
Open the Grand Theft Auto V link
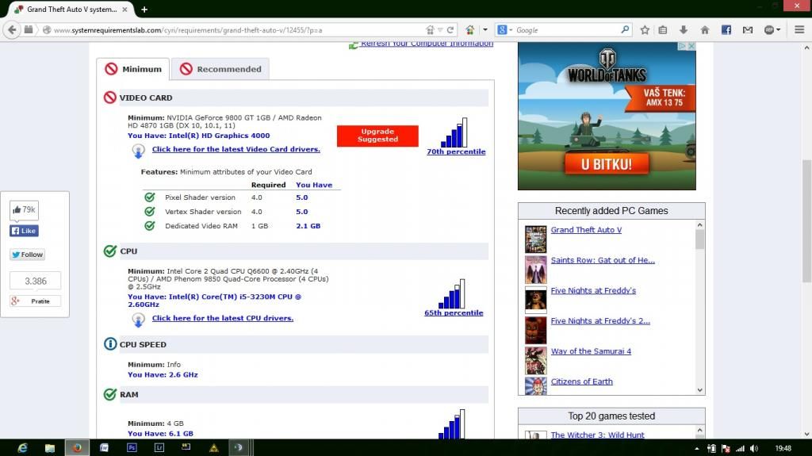586,230
